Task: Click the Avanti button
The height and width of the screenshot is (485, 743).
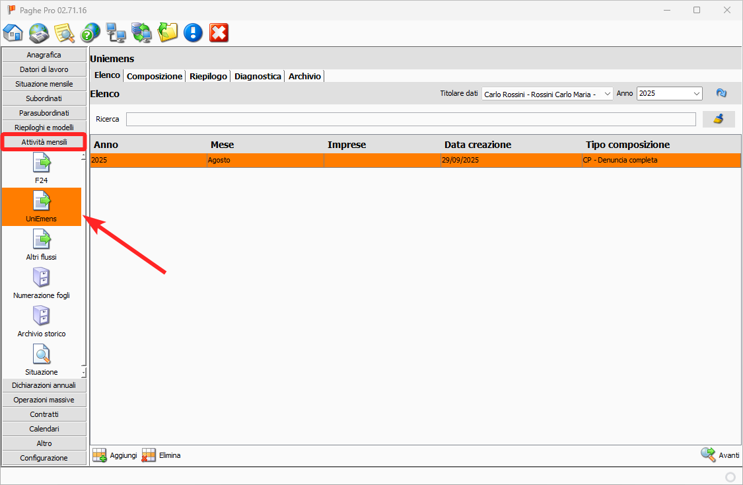Action: [x=721, y=455]
